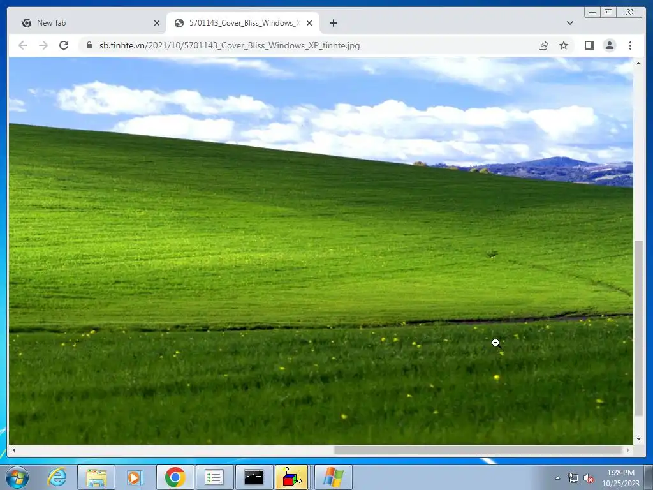Image resolution: width=653 pixels, height=490 pixels.
Task: Open the Windows-flag app on the taskbar
Action: click(333, 477)
